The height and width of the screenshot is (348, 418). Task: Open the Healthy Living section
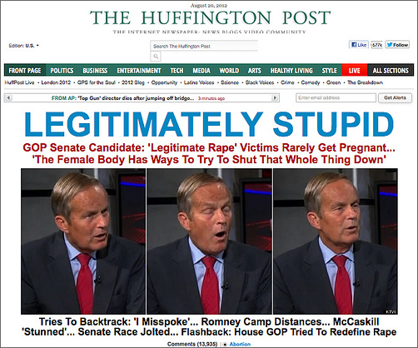pyautogui.click(x=291, y=71)
